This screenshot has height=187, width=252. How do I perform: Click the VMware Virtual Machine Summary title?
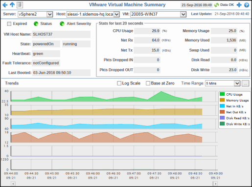[127, 5]
